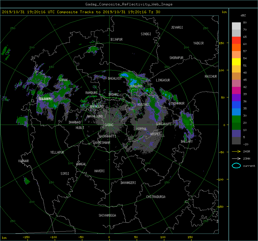
Task: Click the light gray 70-80 dBZ legend swatch
Action: click(x=236, y=26)
